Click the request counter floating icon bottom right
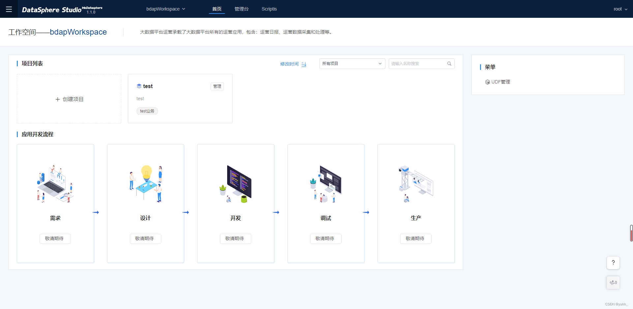This screenshot has width=633, height=309. click(x=613, y=282)
